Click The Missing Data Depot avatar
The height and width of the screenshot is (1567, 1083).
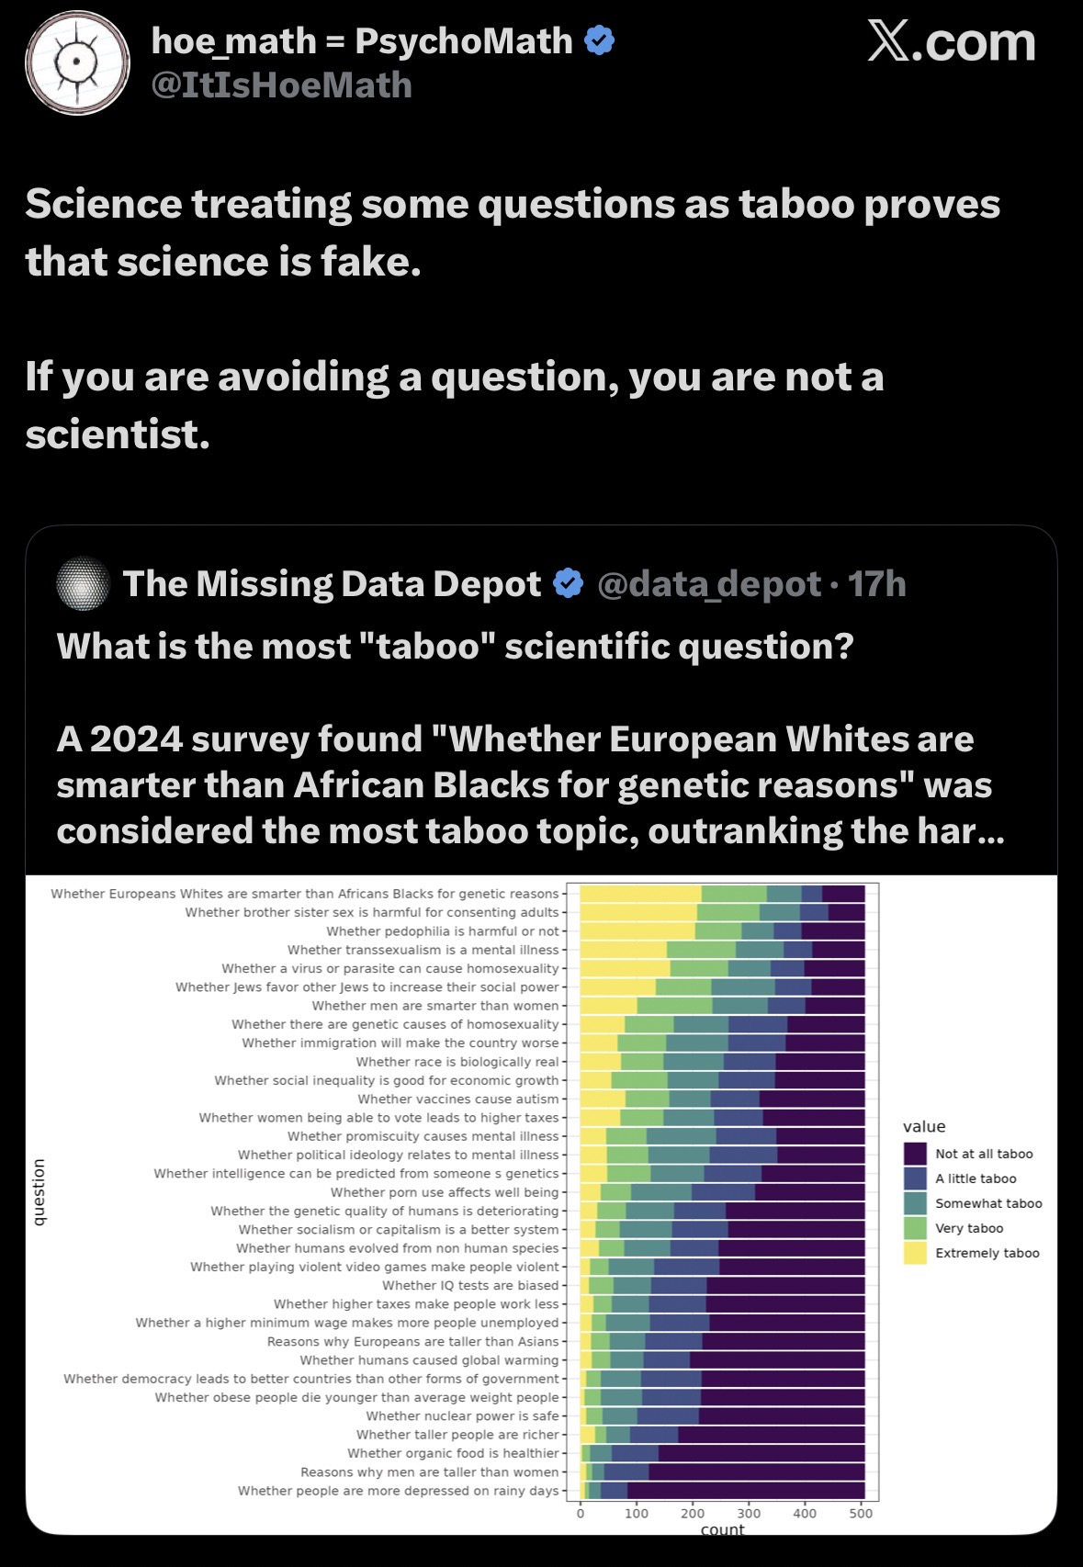click(84, 583)
